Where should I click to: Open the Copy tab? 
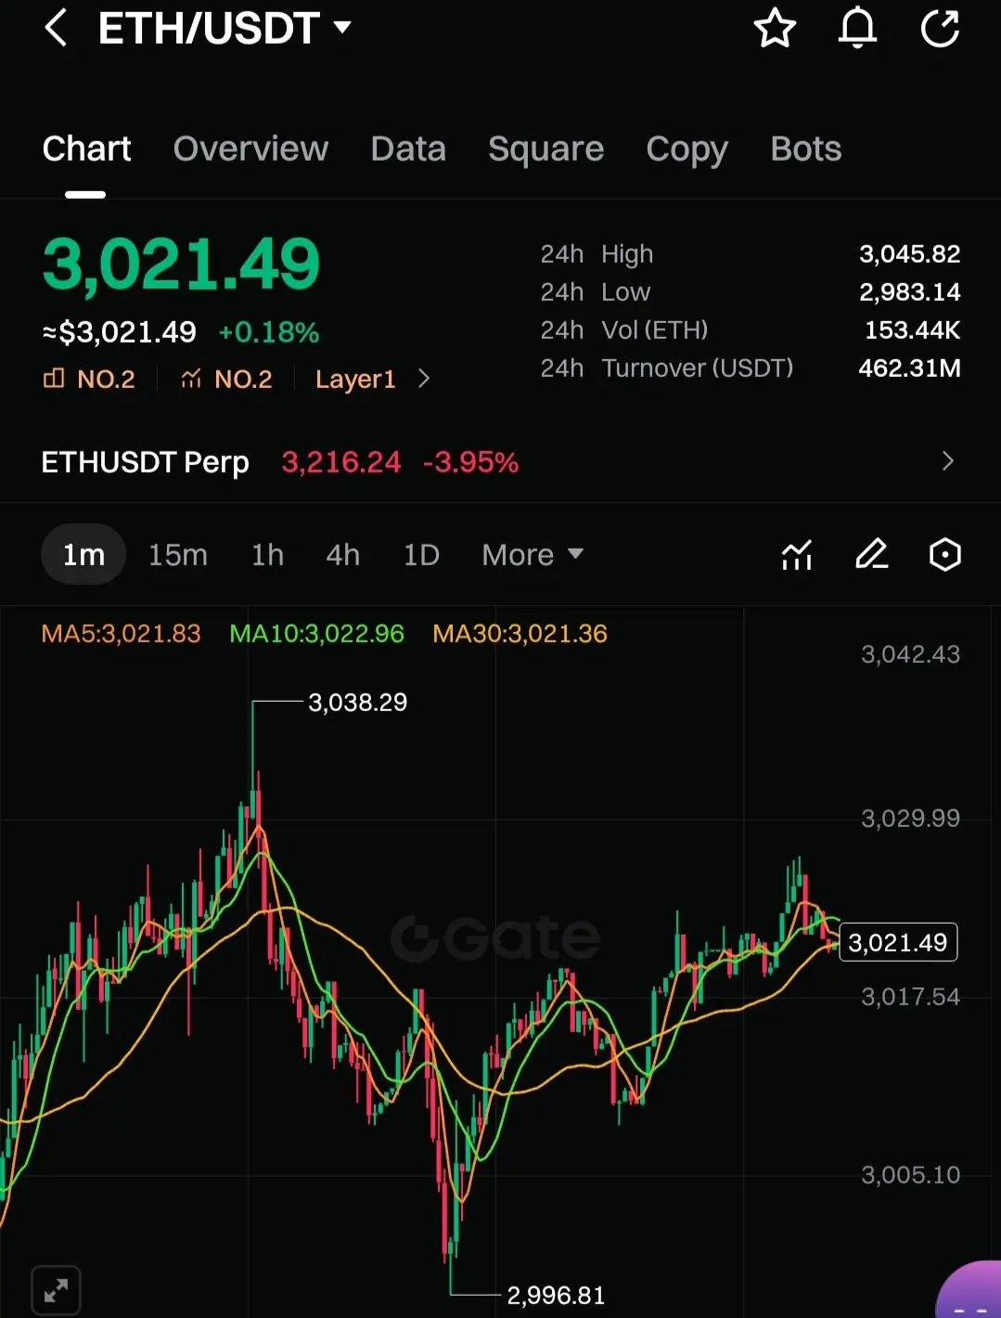point(687,149)
